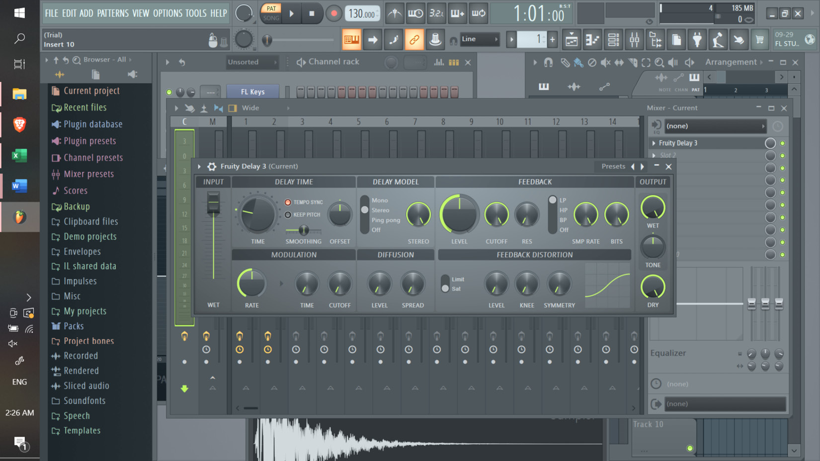Open the FILE menu
The width and height of the screenshot is (820, 461).
coord(52,13)
